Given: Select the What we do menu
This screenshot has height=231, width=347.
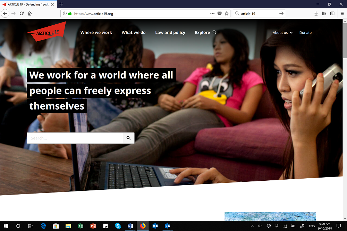Looking at the screenshot, I should point(134,33).
